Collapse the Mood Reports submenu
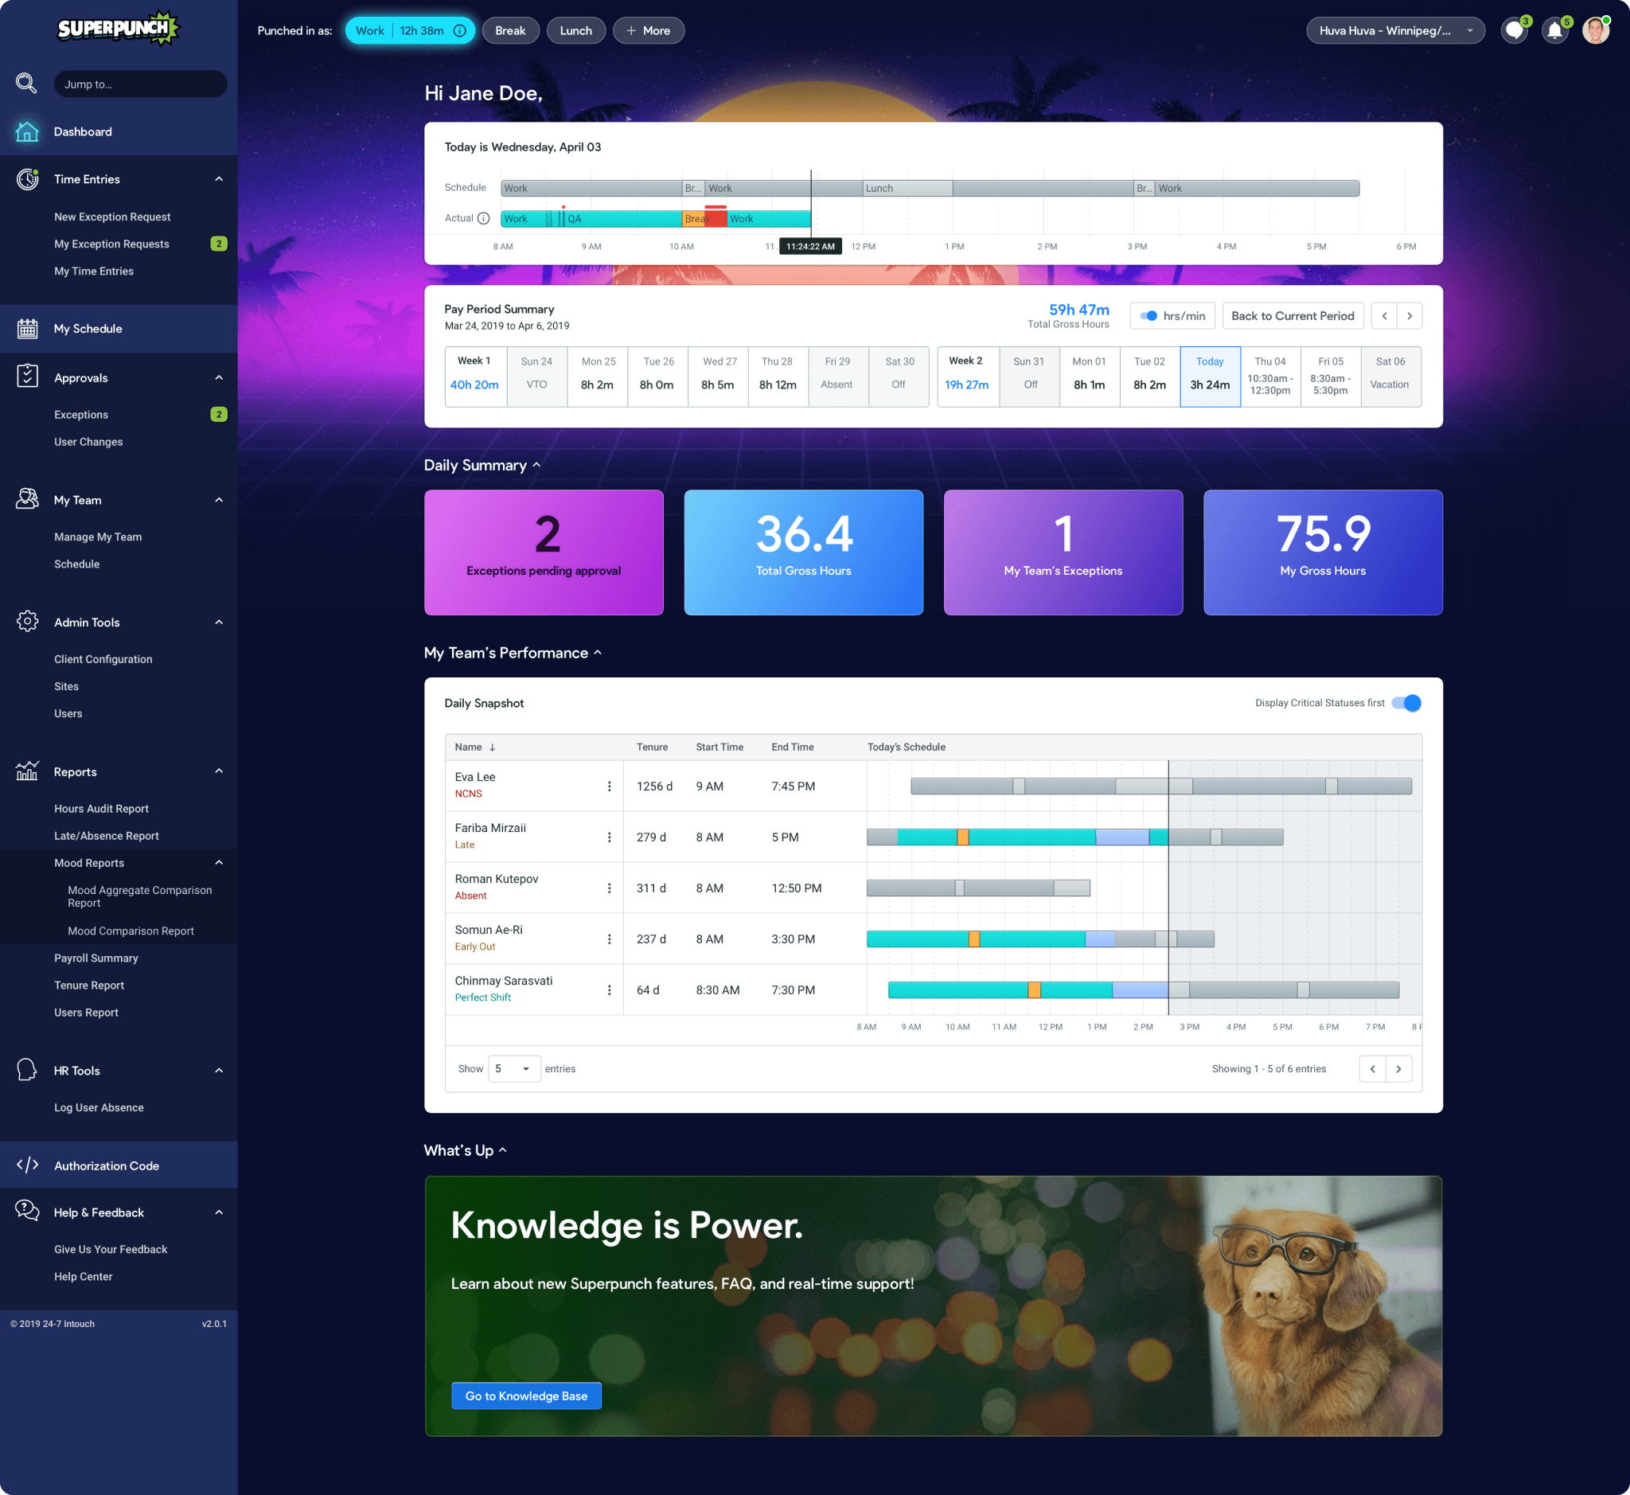1630x1495 pixels. 218,863
